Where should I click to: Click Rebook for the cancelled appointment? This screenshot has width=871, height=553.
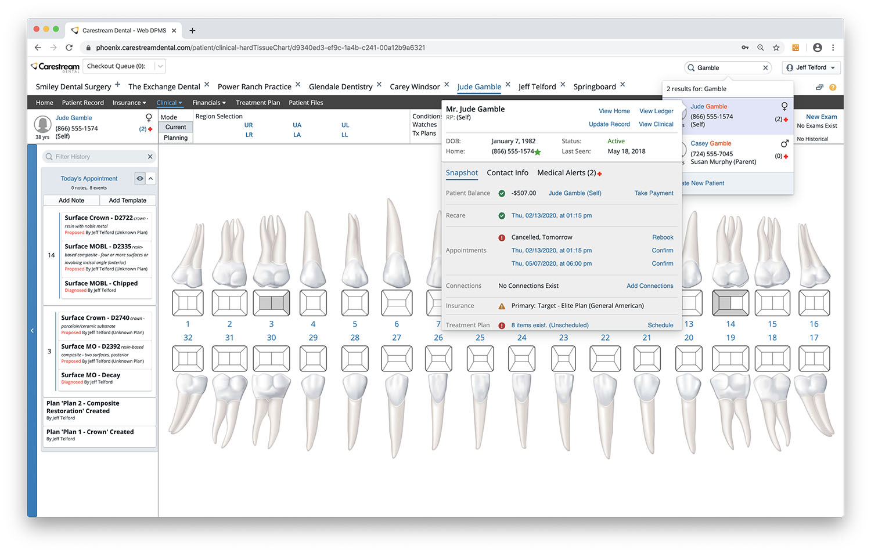663,237
